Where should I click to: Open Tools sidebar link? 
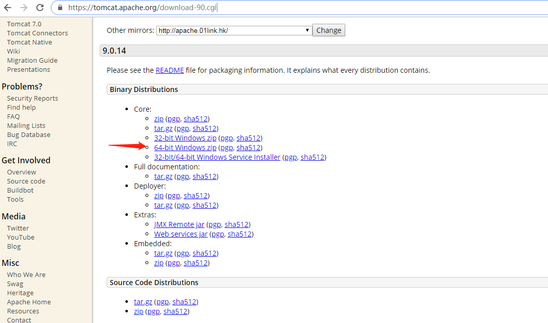(15, 200)
